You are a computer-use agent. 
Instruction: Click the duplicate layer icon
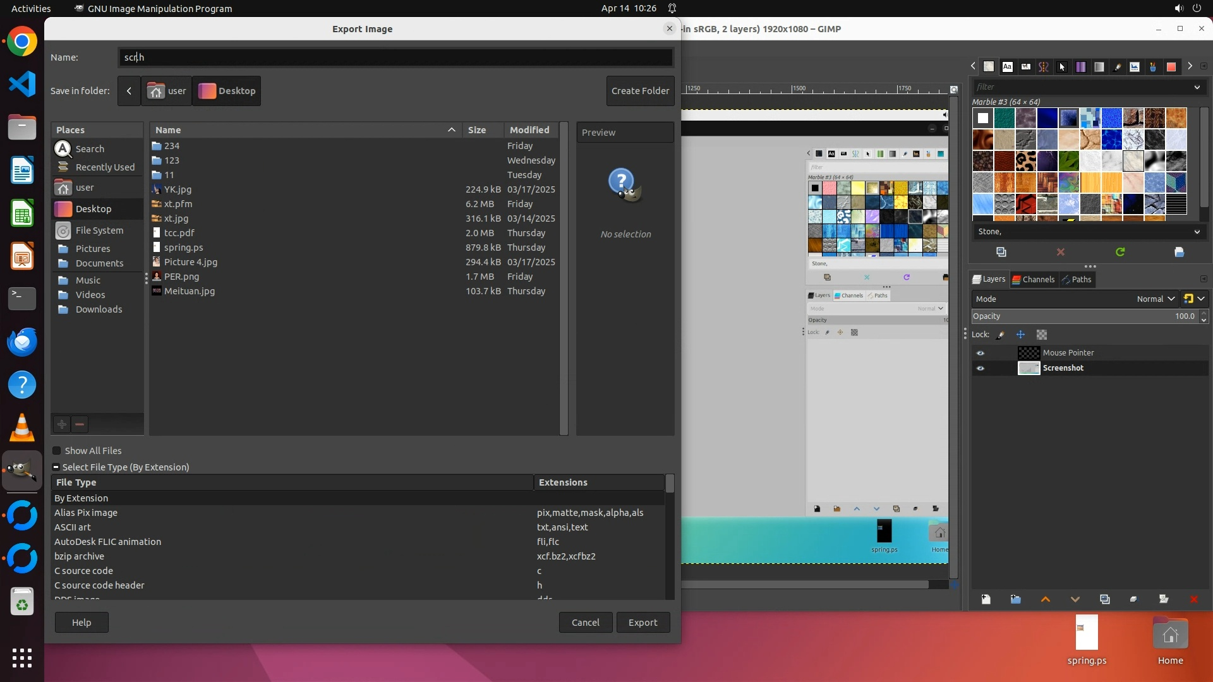coord(1104,599)
